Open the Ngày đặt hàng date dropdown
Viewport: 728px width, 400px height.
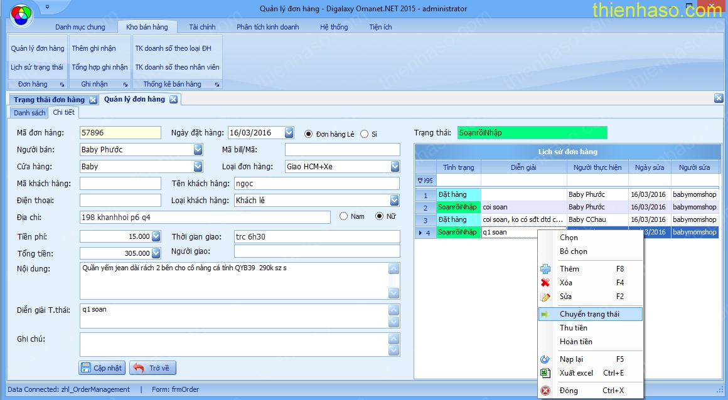[289, 133]
